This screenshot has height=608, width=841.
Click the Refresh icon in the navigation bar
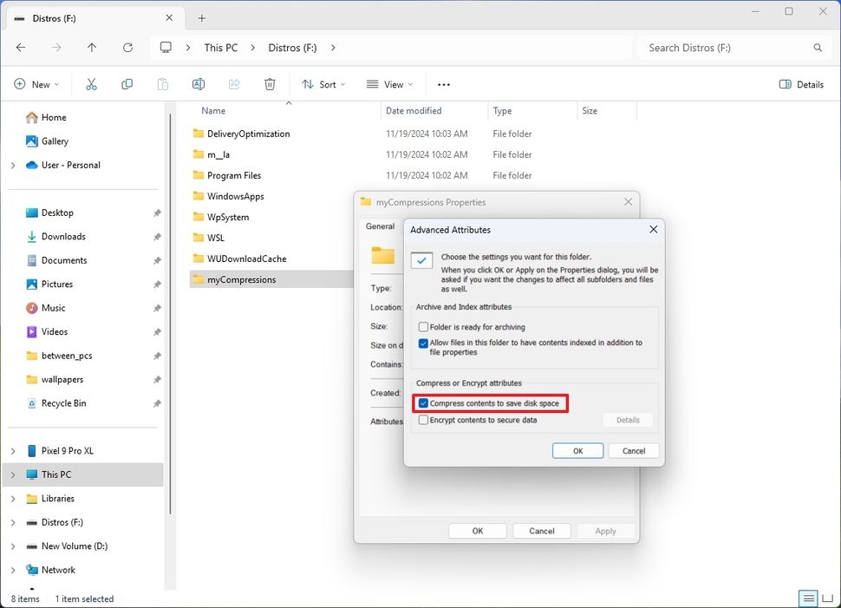pyautogui.click(x=127, y=48)
